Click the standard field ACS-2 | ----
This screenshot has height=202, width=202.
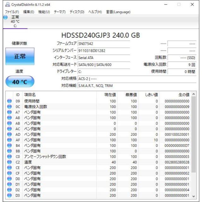click(137, 79)
